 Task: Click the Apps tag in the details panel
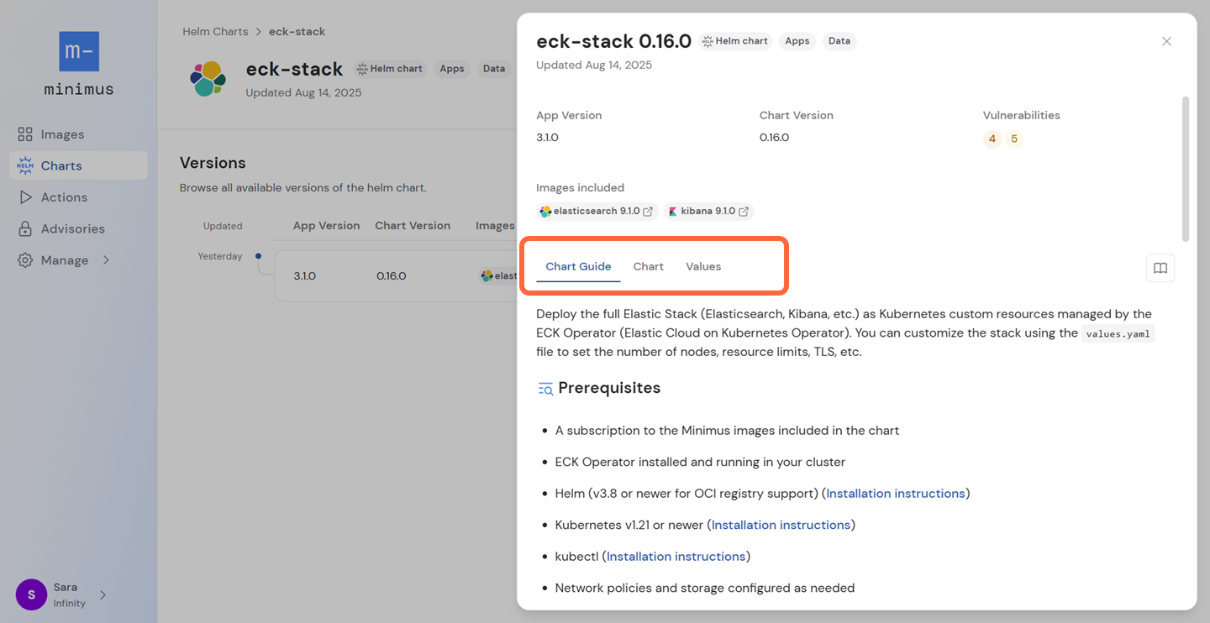797,41
